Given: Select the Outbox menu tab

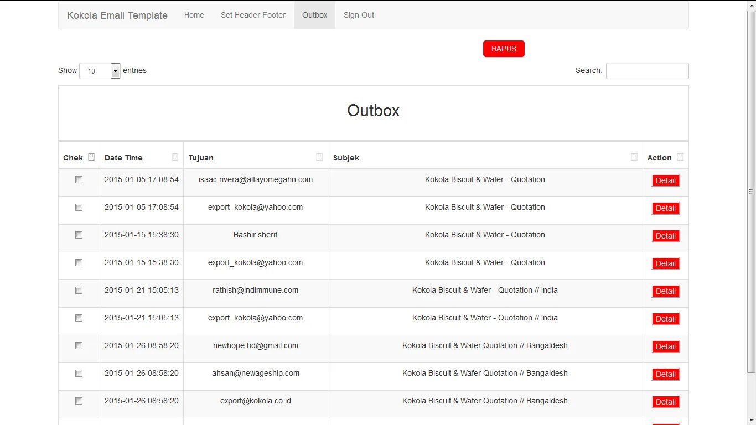Looking at the screenshot, I should click(314, 15).
